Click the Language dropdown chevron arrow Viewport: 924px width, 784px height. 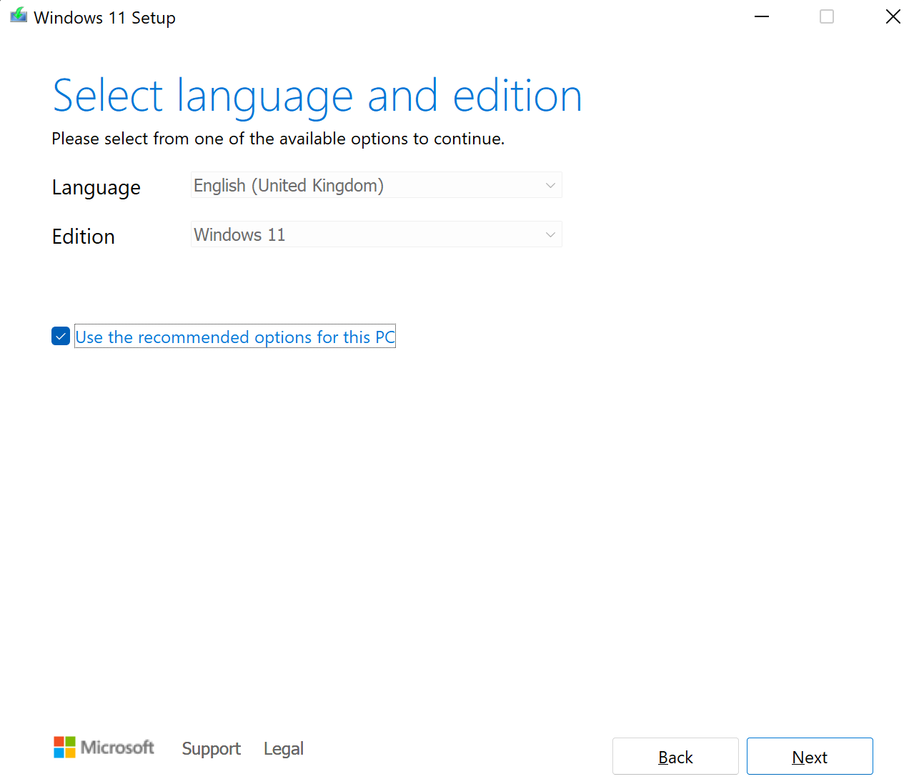[x=550, y=185]
